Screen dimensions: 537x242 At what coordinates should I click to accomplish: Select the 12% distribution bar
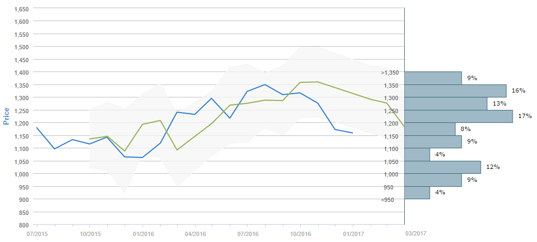[x=443, y=167]
